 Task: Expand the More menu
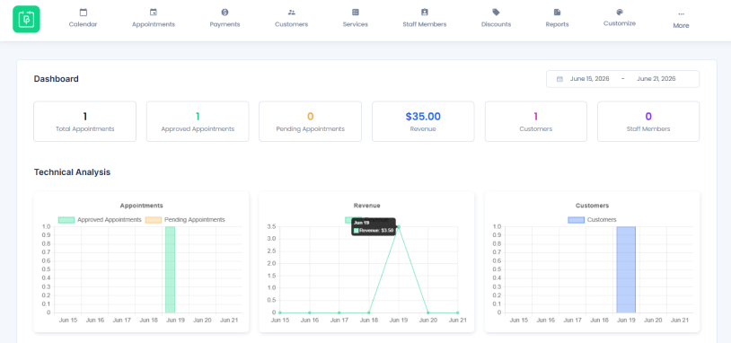(x=681, y=26)
